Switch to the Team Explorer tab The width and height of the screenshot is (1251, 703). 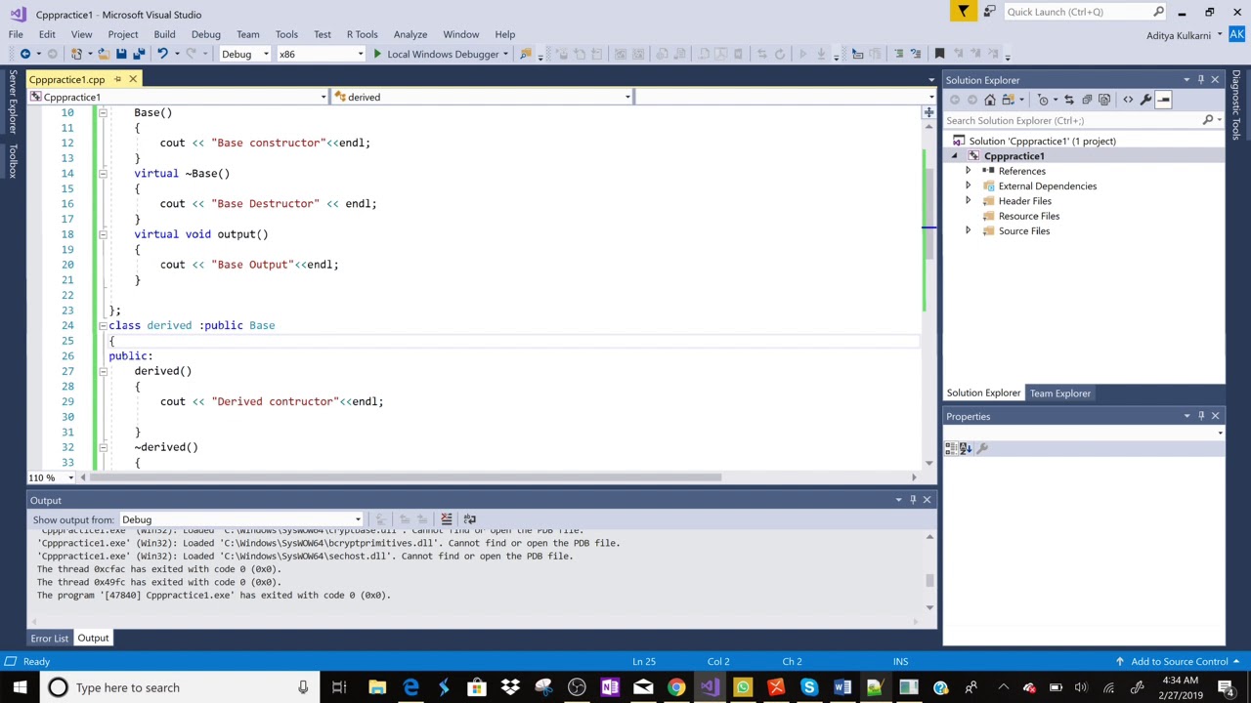[x=1059, y=393]
